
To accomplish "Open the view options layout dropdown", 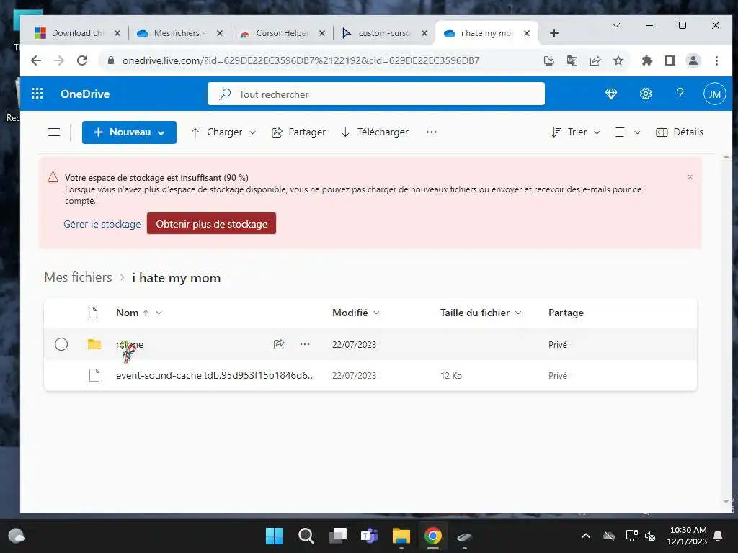I will (628, 132).
